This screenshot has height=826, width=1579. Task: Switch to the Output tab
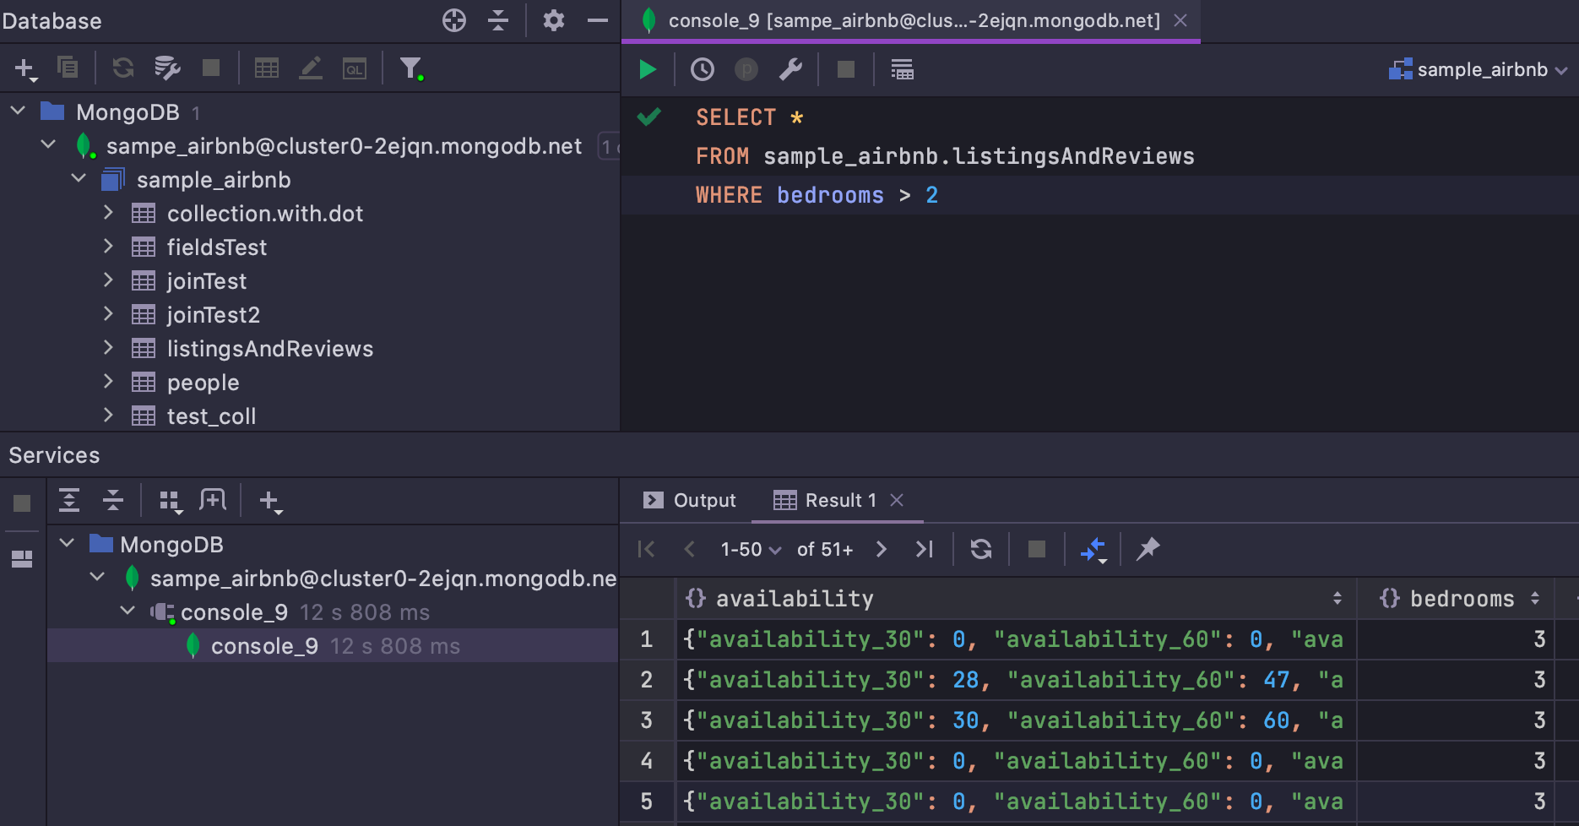coord(705,499)
